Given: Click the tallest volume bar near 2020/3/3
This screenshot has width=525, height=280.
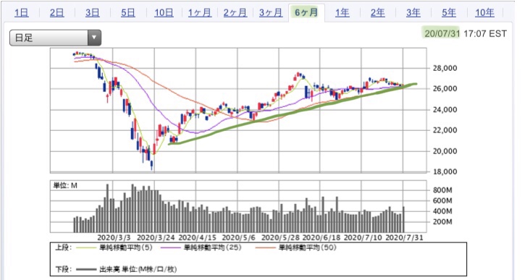Looking at the screenshot, I should click(x=107, y=208).
